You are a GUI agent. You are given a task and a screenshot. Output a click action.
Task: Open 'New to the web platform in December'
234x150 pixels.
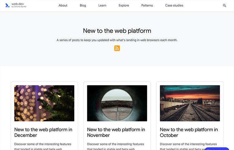click(x=43, y=132)
